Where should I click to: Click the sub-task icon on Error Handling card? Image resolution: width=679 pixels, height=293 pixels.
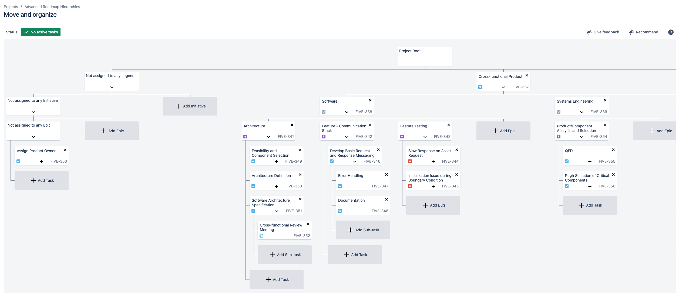[340, 186]
